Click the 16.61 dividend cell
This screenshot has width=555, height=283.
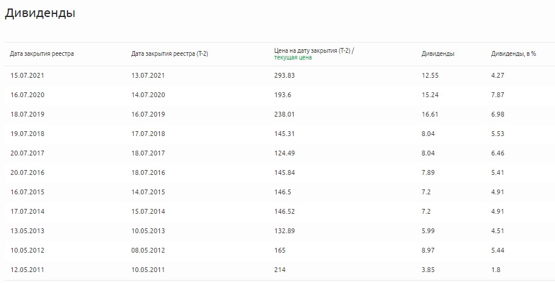[x=430, y=114]
